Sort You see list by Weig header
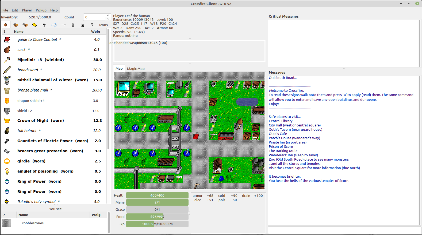The width and height of the screenshot is (422, 235). point(98,215)
